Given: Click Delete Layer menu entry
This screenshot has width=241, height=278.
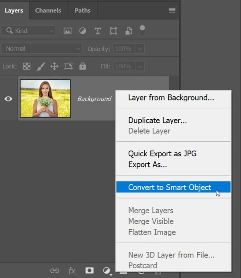Looking at the screenshot, I should pyautogui.click(x=174, y=131).
